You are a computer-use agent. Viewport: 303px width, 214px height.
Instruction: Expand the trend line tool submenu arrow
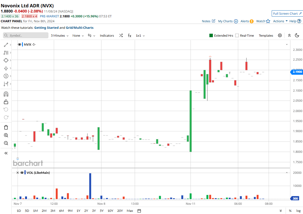click(x=10, y=45)
